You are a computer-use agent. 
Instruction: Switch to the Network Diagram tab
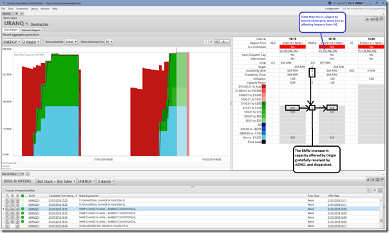pos(31,30)
